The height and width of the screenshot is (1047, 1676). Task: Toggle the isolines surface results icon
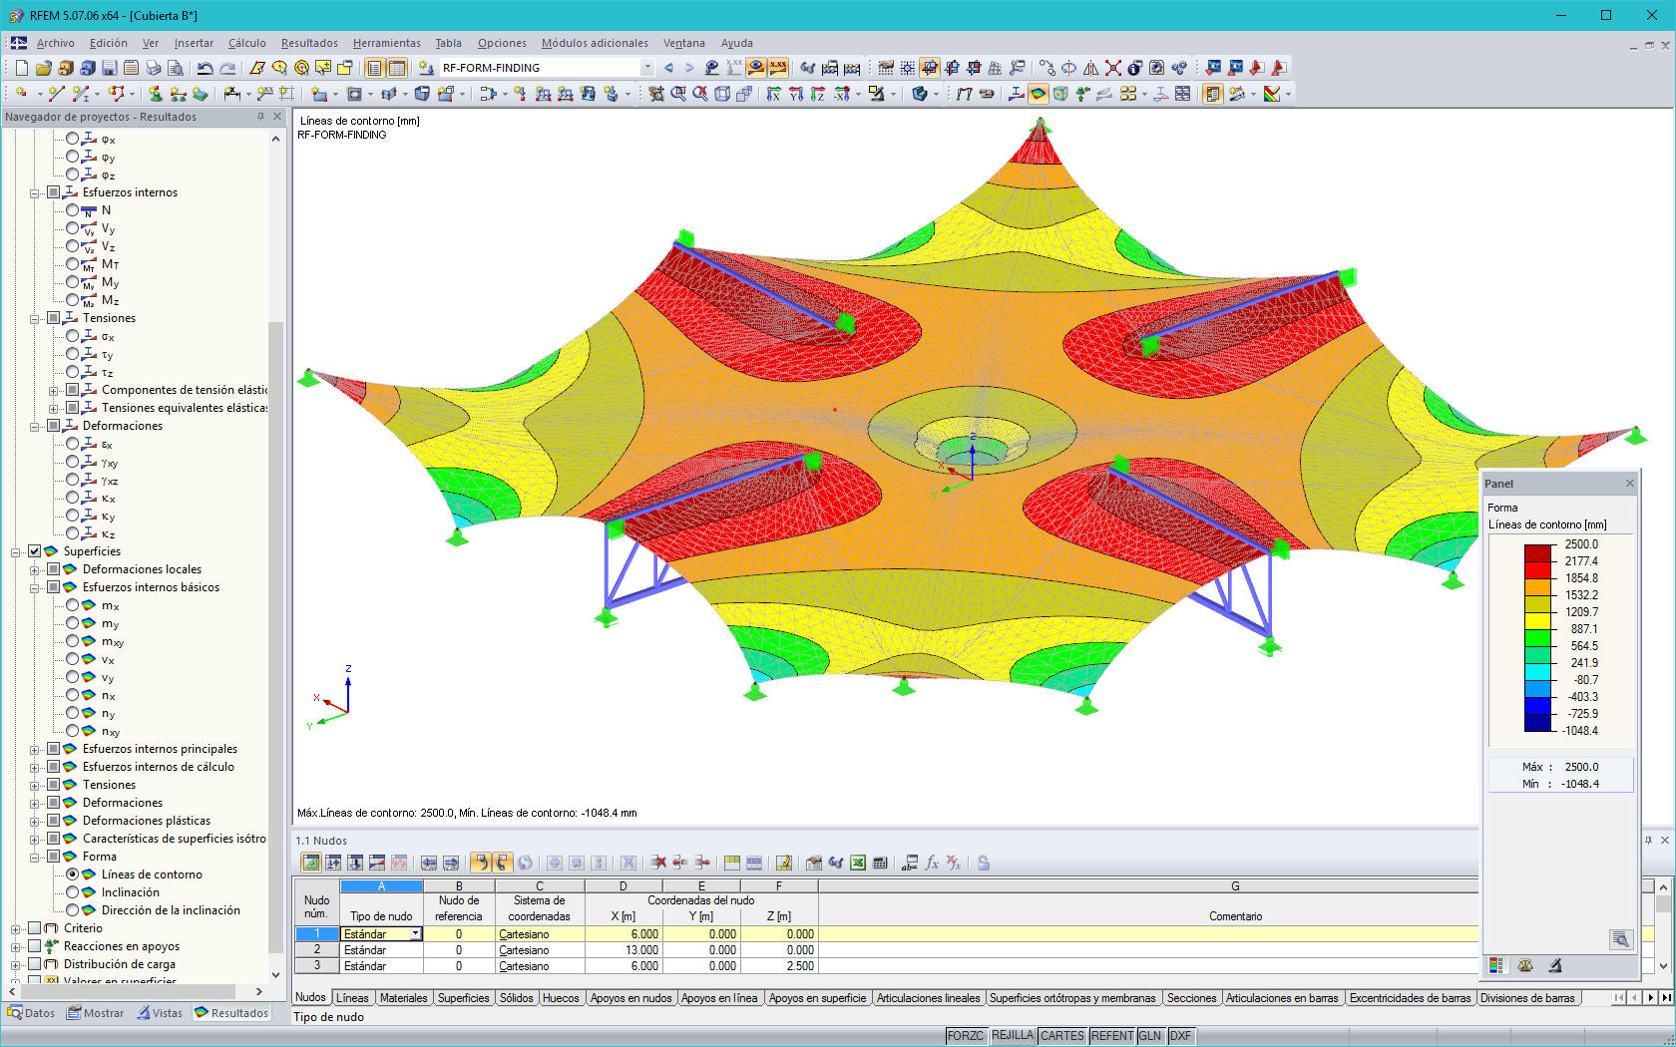[x=1039, y=94]
